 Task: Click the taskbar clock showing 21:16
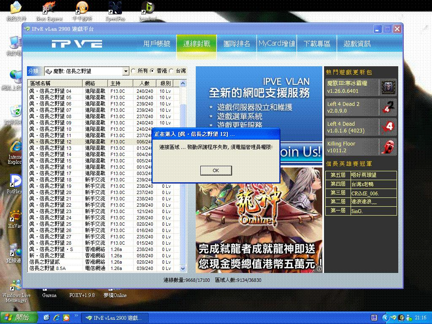point(421,318)
